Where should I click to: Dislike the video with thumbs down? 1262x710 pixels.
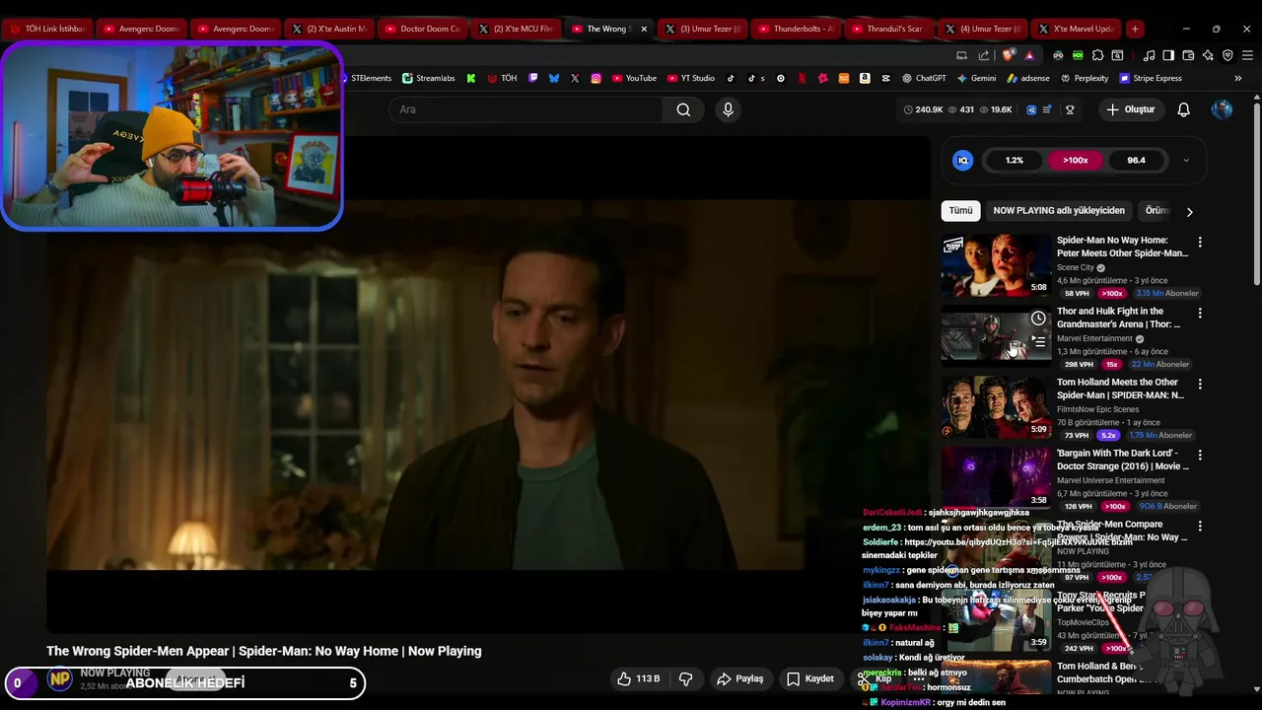click(x=685, y=678)
